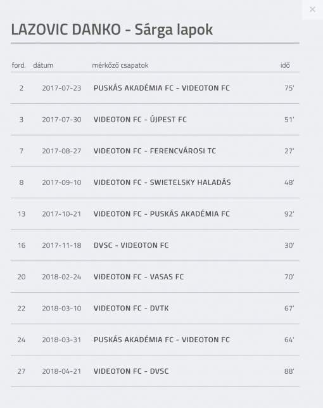This screenshot has height=408, width=323.
Task: Open Videoton FC - Ferencvárosi TC match
Action: [155, 151]
